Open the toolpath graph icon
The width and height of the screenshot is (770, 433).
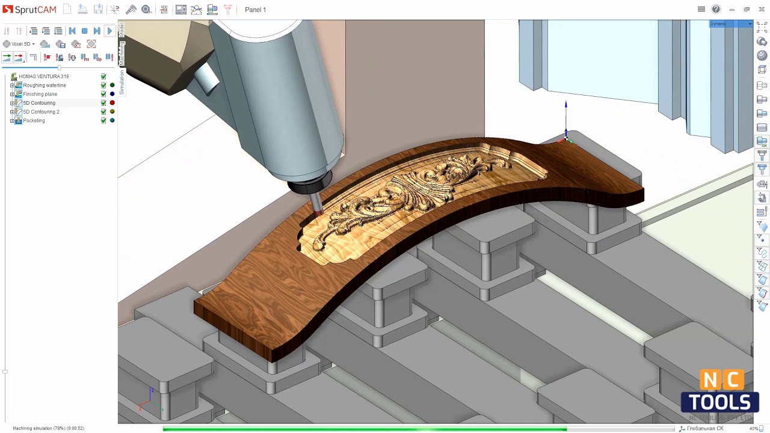196,10
